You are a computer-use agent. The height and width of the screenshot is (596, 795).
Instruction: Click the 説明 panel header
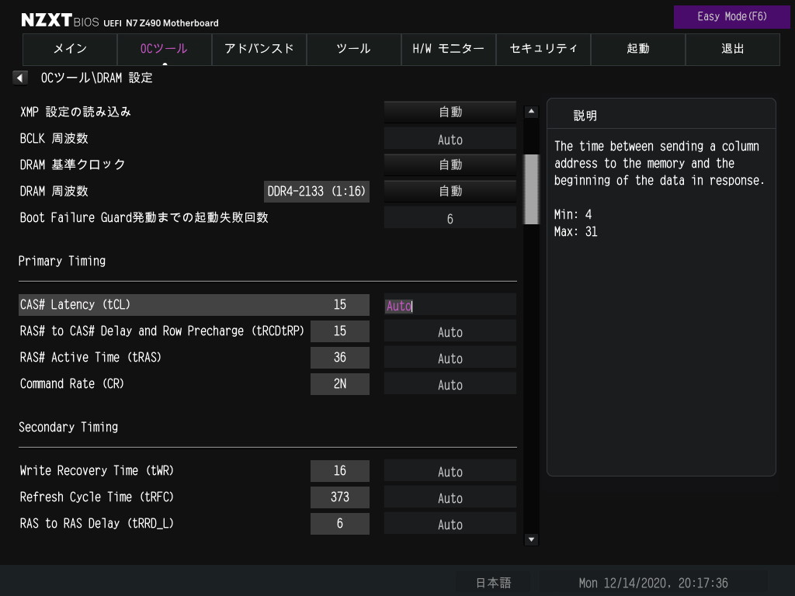pyautogui.click(x=585, y=116)
